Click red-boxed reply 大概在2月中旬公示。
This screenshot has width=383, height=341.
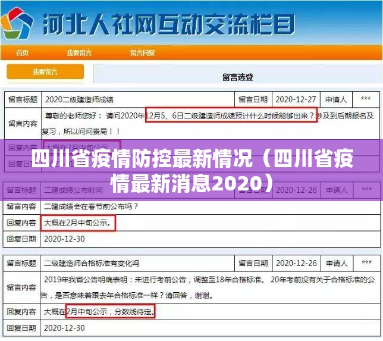(x=78, y=223)
